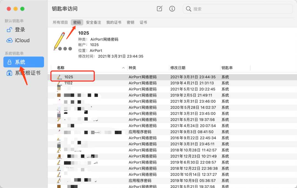Screen dimensions: 297x188
Task: Click the row dated 2021年3月31日 23:46:00
Action: tap(172, 101)
